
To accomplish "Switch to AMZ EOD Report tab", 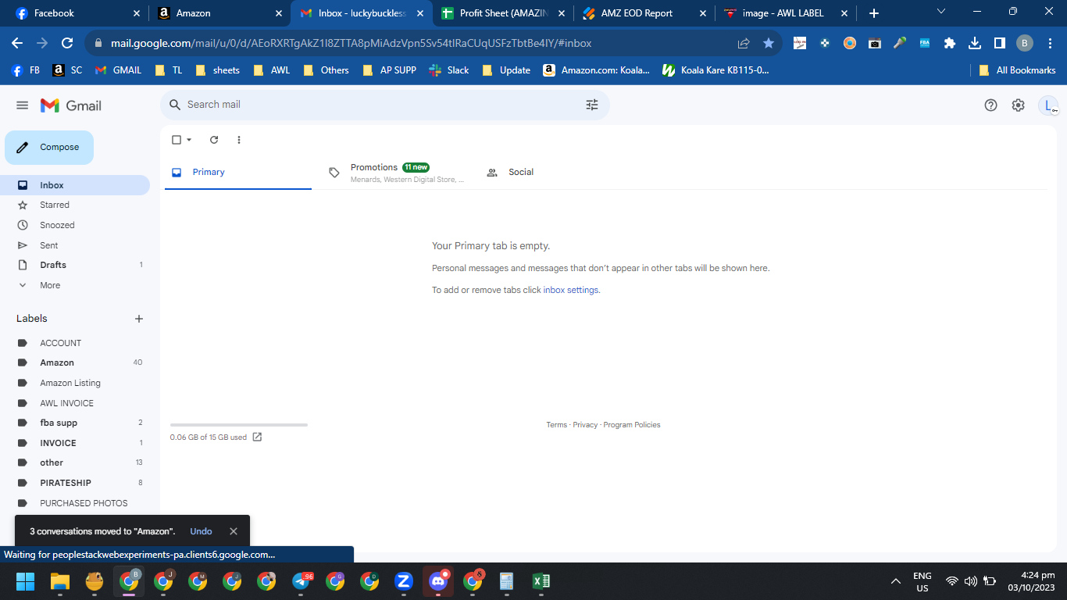I will 644,13.
